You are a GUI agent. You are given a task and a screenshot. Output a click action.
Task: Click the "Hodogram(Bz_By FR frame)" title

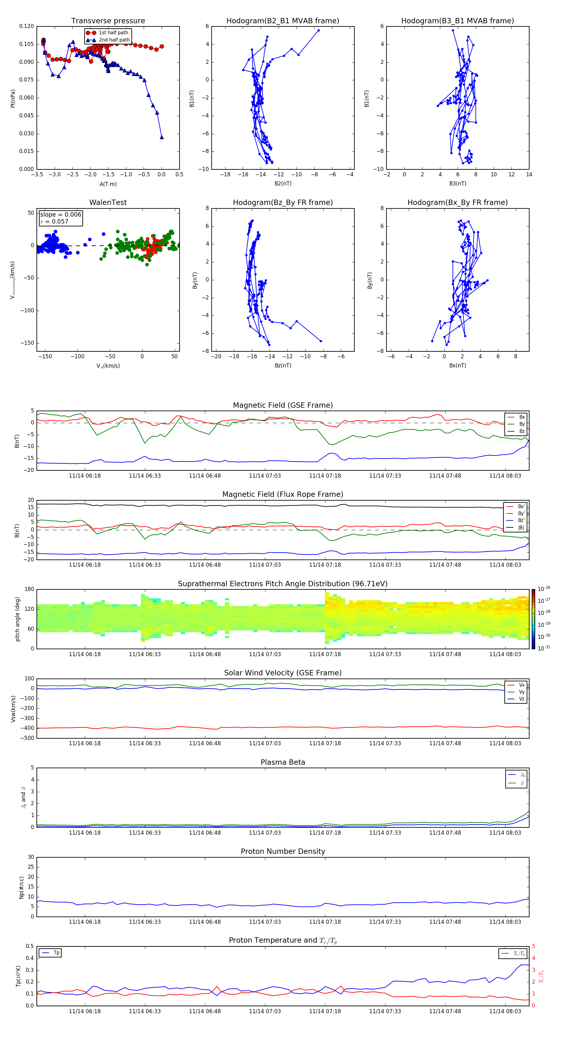click(x=282, y=202)
